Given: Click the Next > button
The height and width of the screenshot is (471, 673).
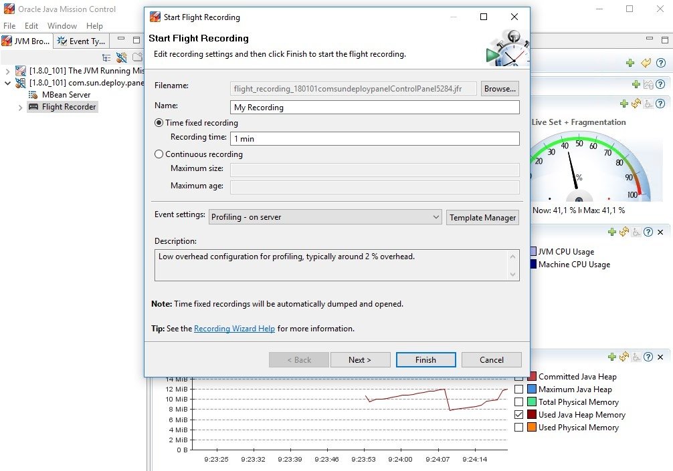Looking at the screenshot, I should point(360,360).
